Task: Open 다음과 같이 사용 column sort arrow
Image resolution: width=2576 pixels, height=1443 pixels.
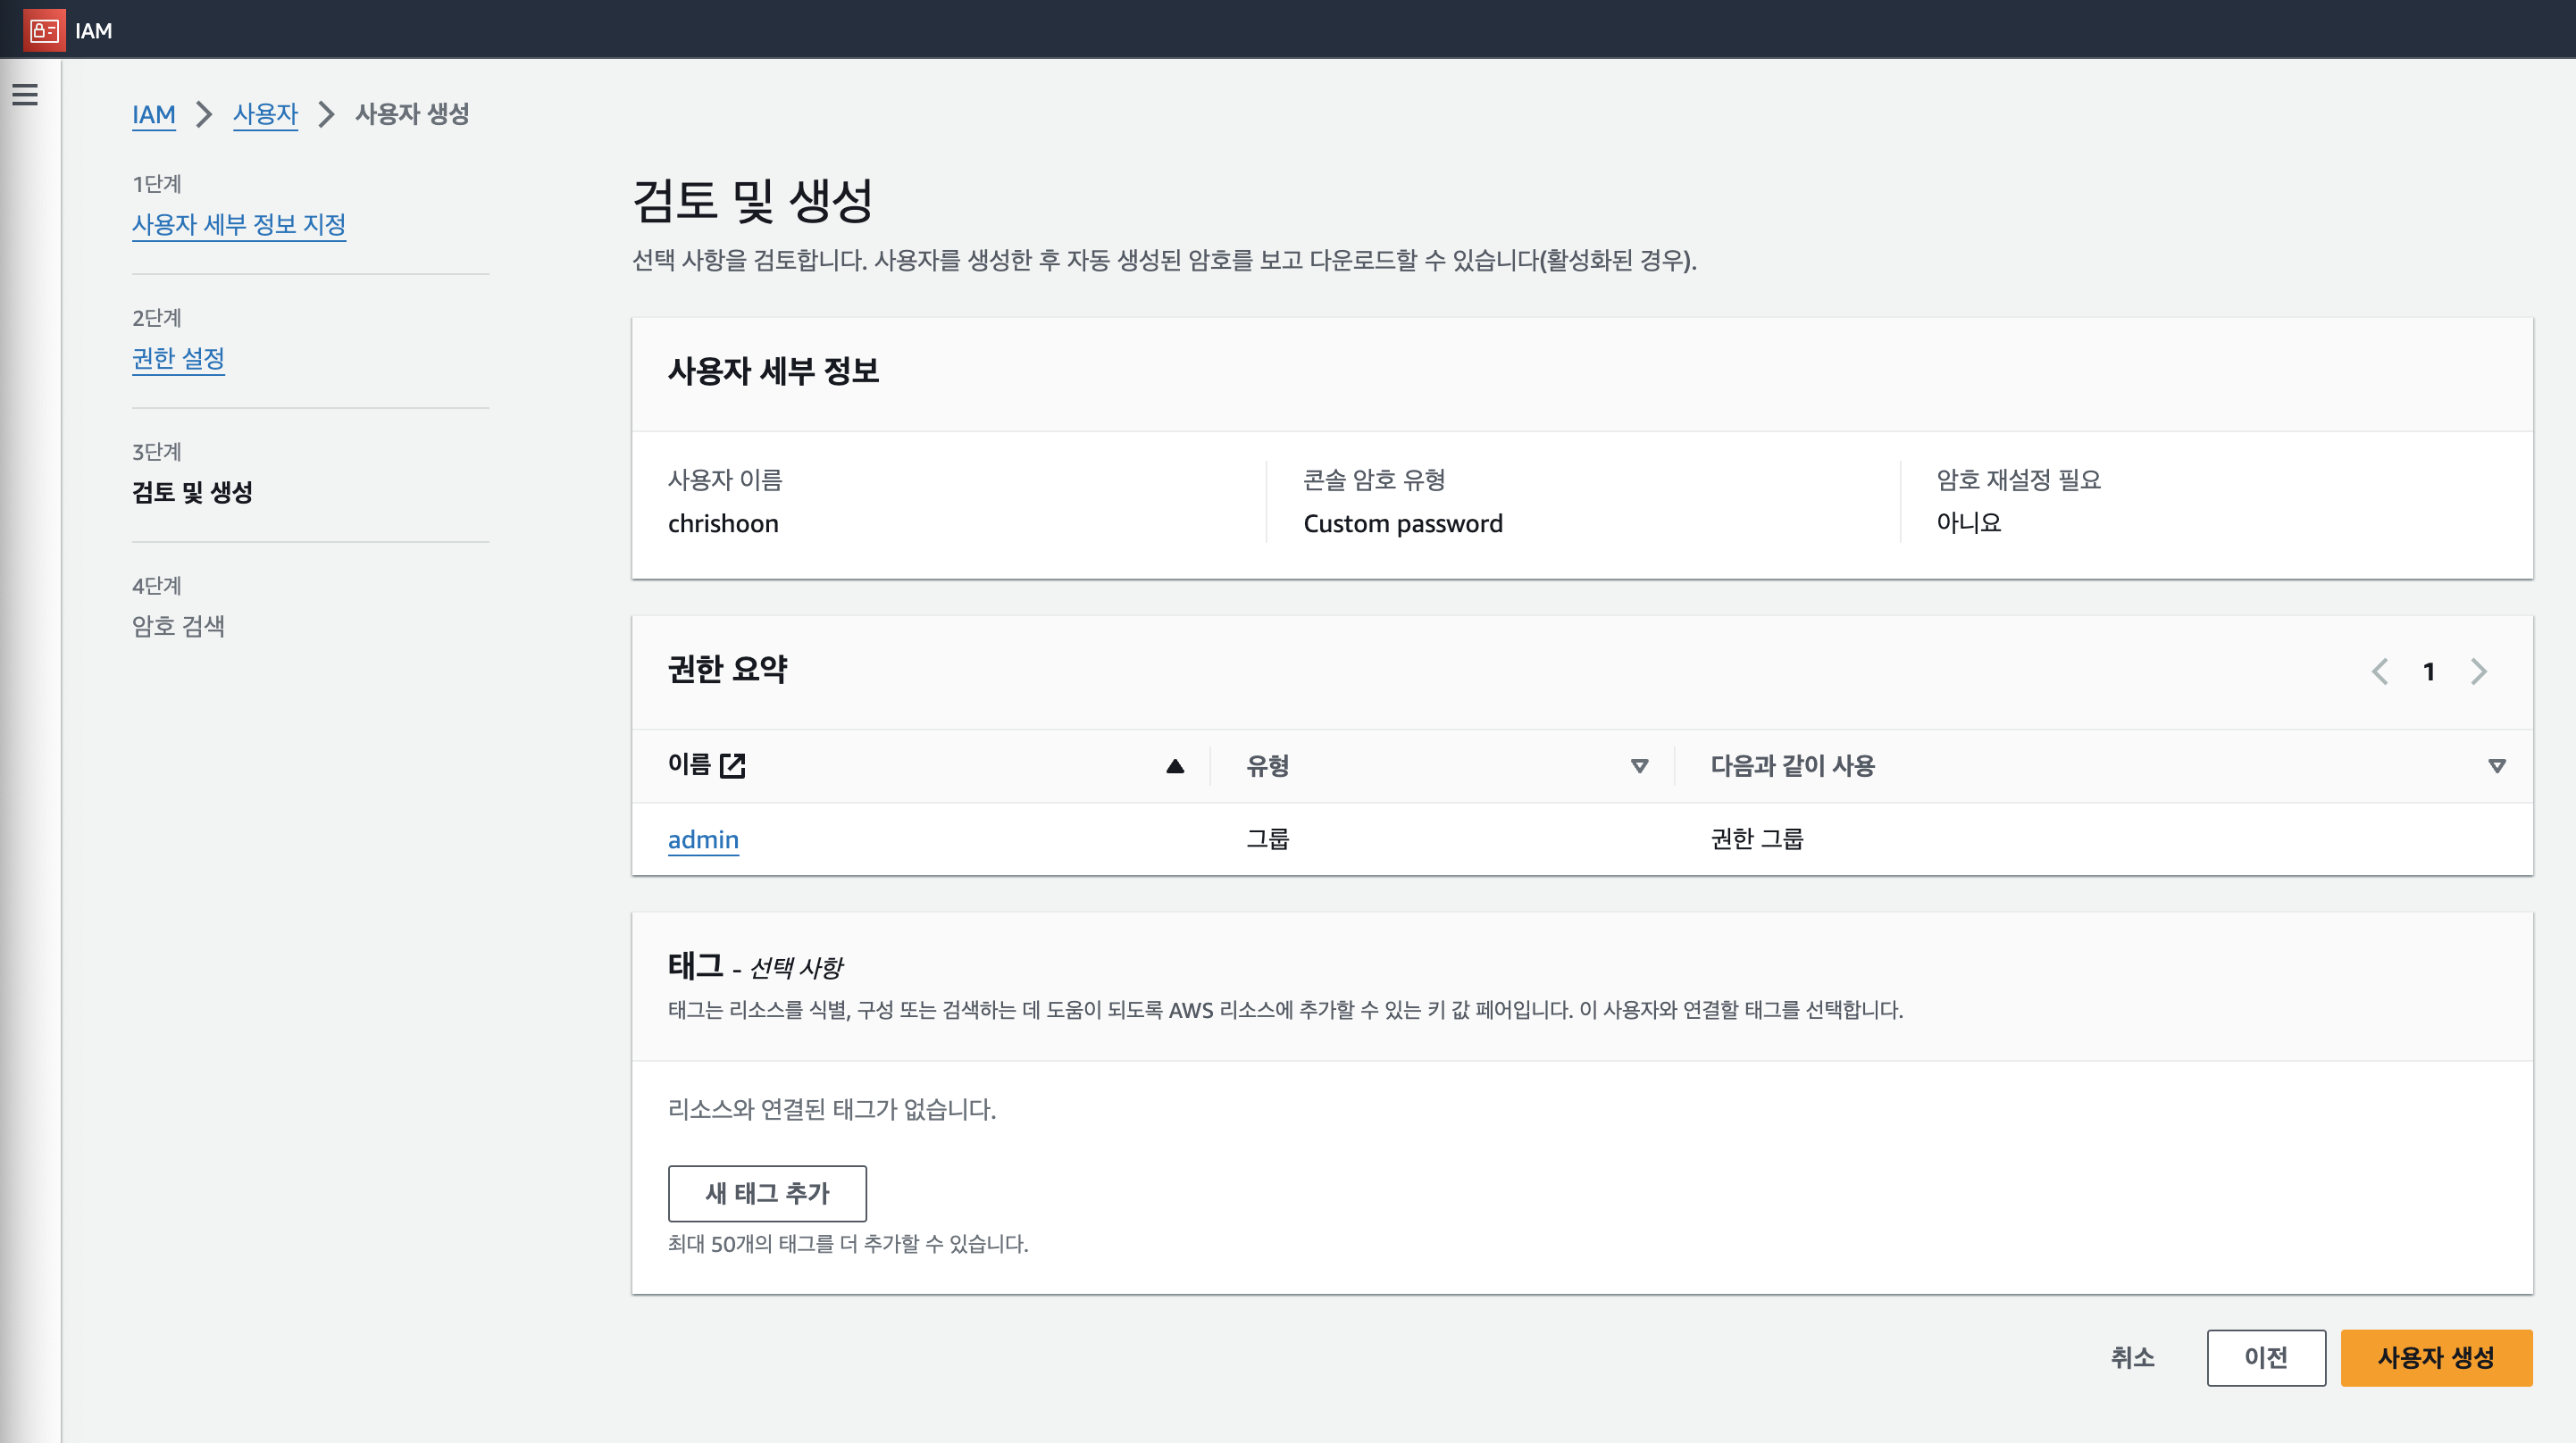Action: tap(2496, 766)
